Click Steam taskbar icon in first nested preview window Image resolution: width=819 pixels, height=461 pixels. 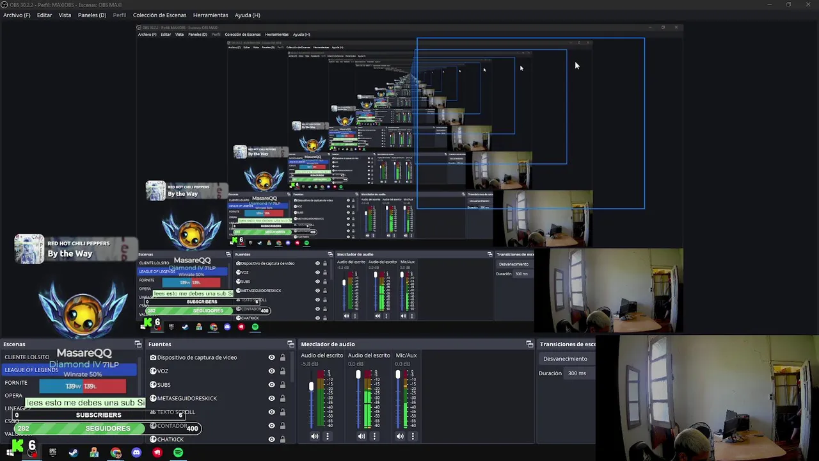pyautogui.click(x=185, y=327)
